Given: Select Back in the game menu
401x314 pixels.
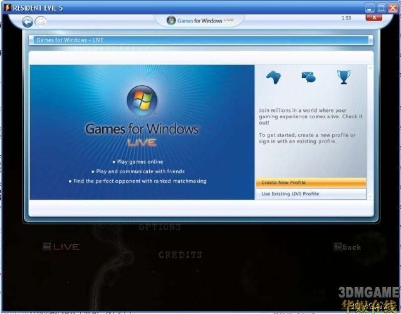Looking at the screenshot, I should pos(347,247).
